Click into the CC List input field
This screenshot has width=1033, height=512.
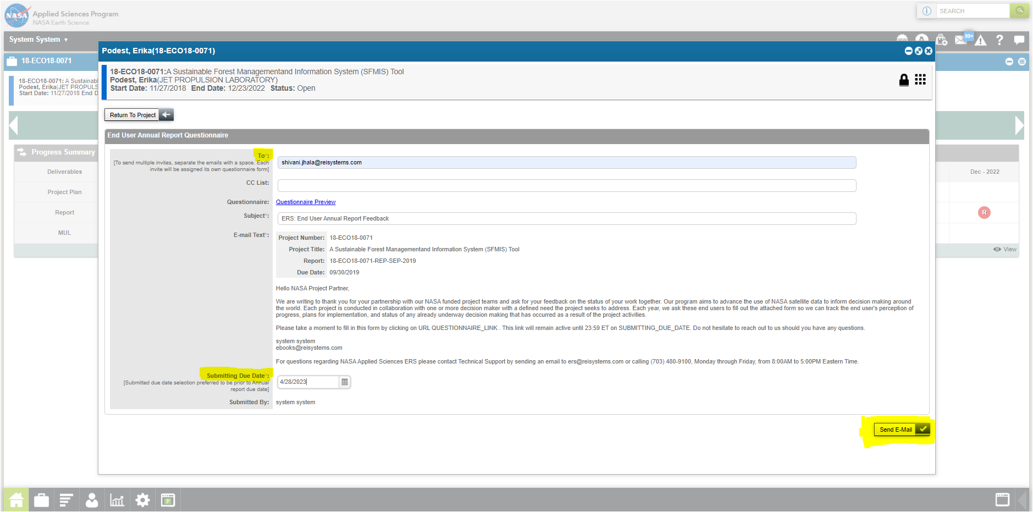click(x=566, y=185)
